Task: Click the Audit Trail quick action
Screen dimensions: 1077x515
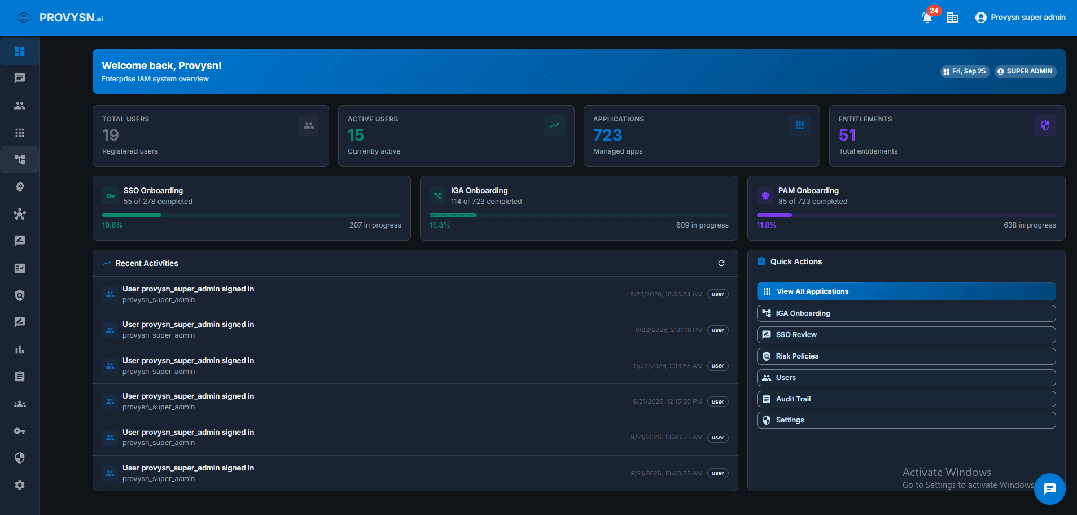Action: [906, 399]
